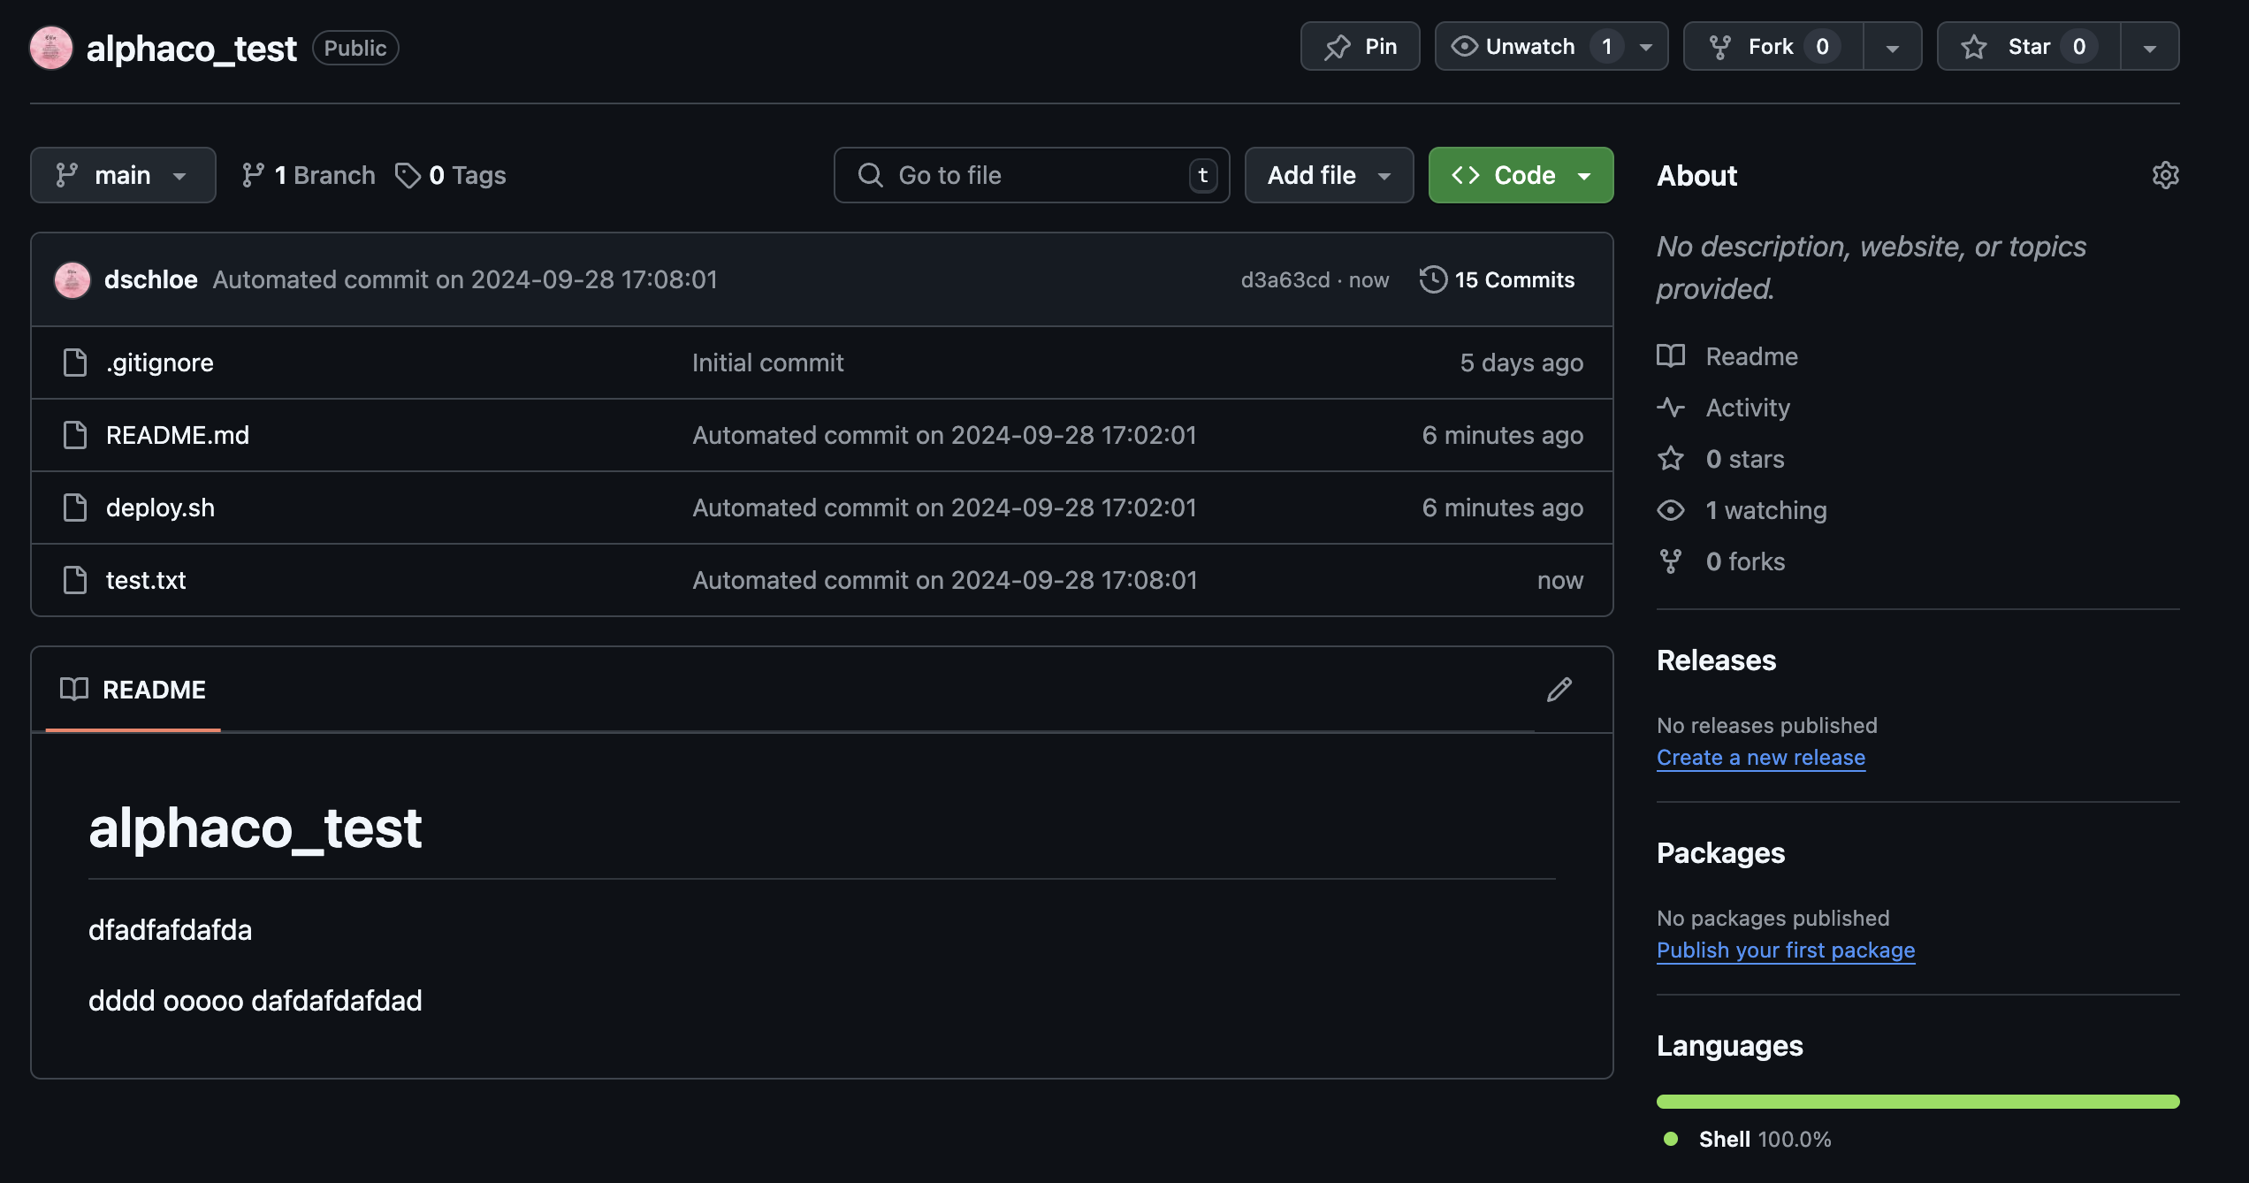Viewport: 2249px width, 1183px height.
Task: Select the README tab
Action: (x=133, y=690)
